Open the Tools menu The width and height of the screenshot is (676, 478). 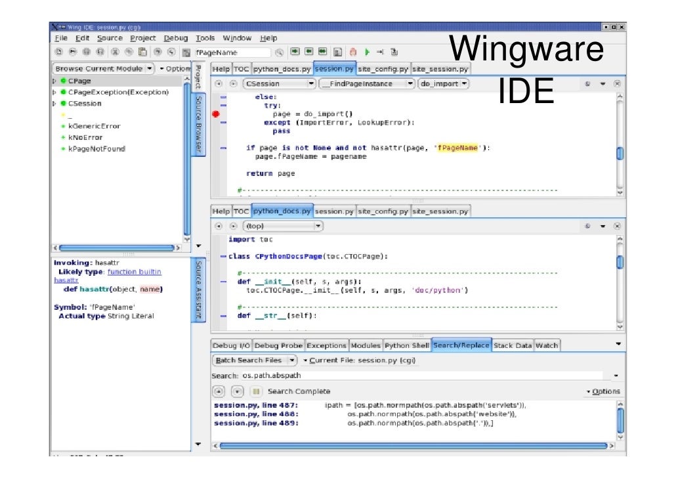click(x=205, y=38)
